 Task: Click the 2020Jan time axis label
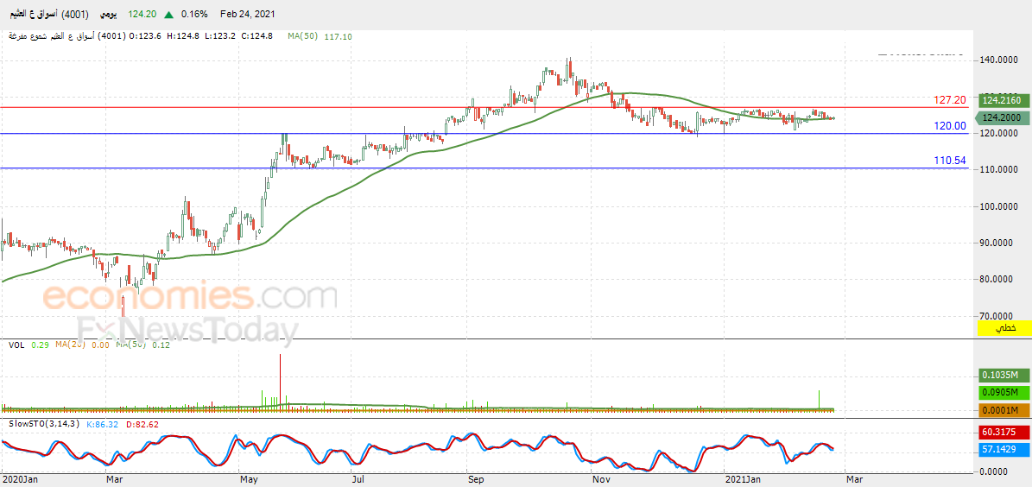[19, 480]
